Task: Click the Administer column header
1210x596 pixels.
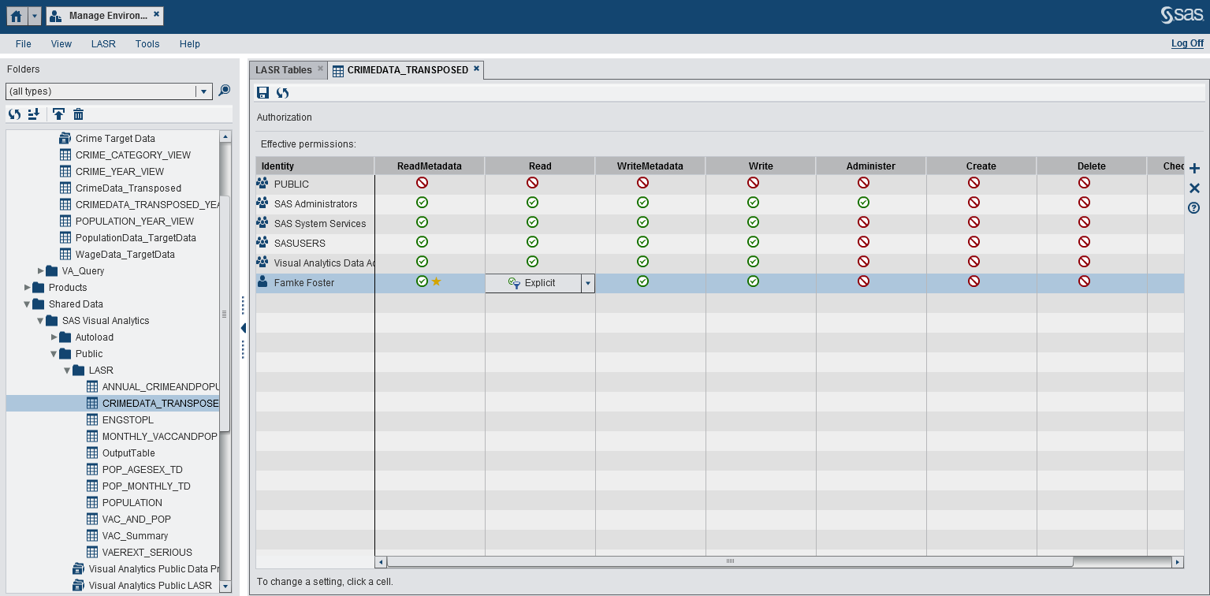Action: 871,166
